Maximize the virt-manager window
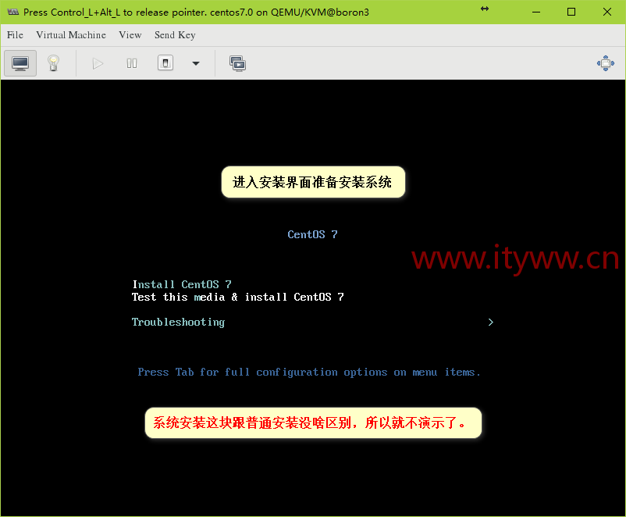Viewport: 626px width, 517px height. click(x=571, y=12)
